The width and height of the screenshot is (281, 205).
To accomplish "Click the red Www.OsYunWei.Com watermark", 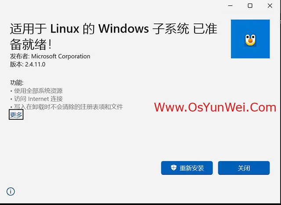I will coord(215,108).
